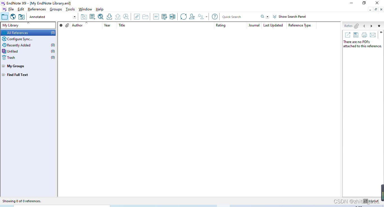Click the Open Link icon
The height and width of the screenshot is (207, 384).
pyautogui.click(x=137, y=17)
